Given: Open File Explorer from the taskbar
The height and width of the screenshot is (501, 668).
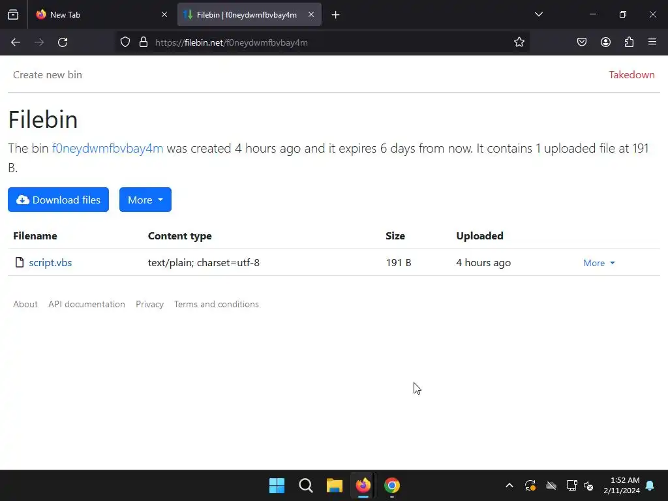Looking at the screenshot, I should pyautogui.click(x=335, y=485).
